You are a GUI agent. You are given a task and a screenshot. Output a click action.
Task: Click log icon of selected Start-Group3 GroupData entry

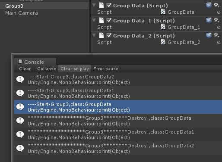[20, 107]
